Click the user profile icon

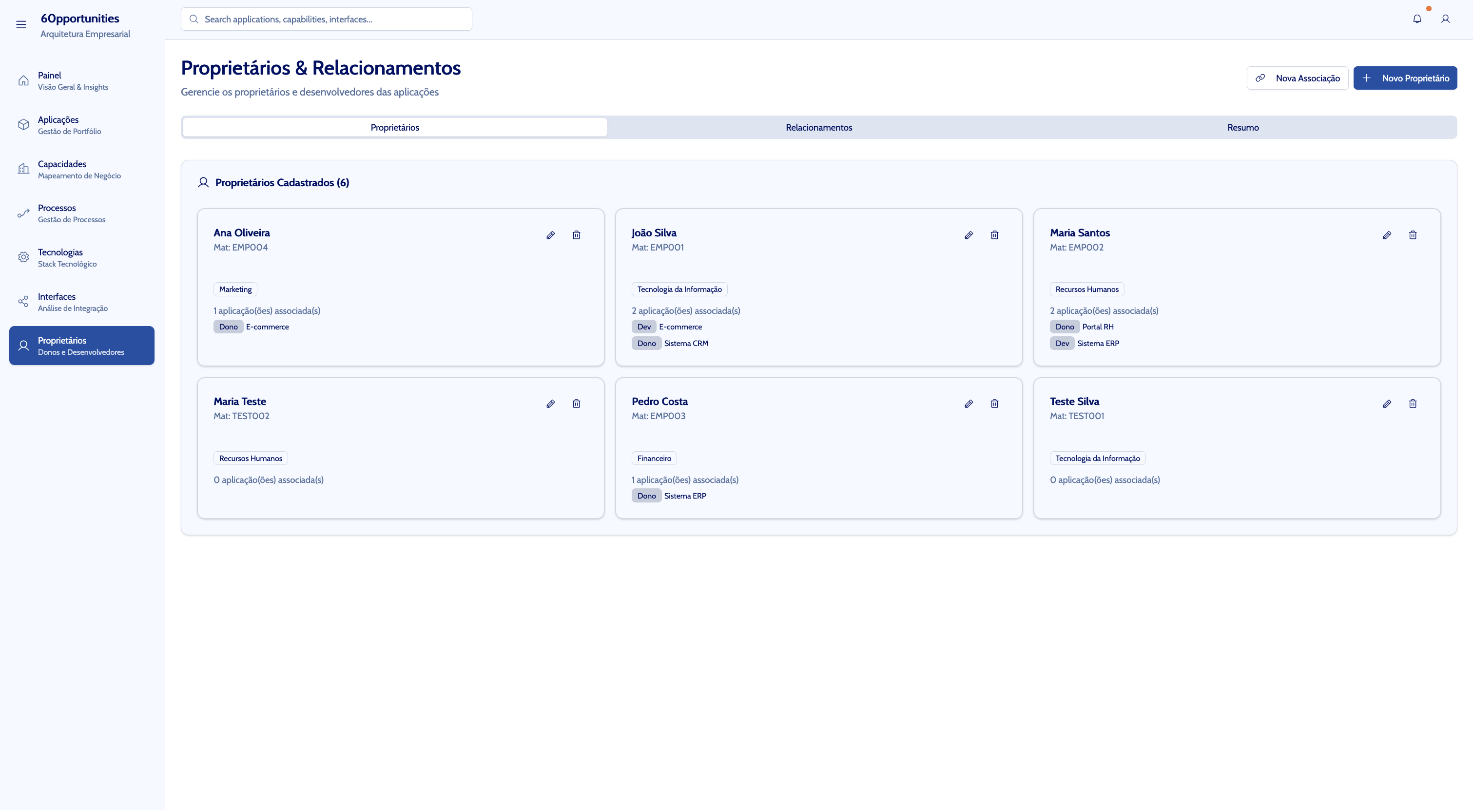point(1445,19)
